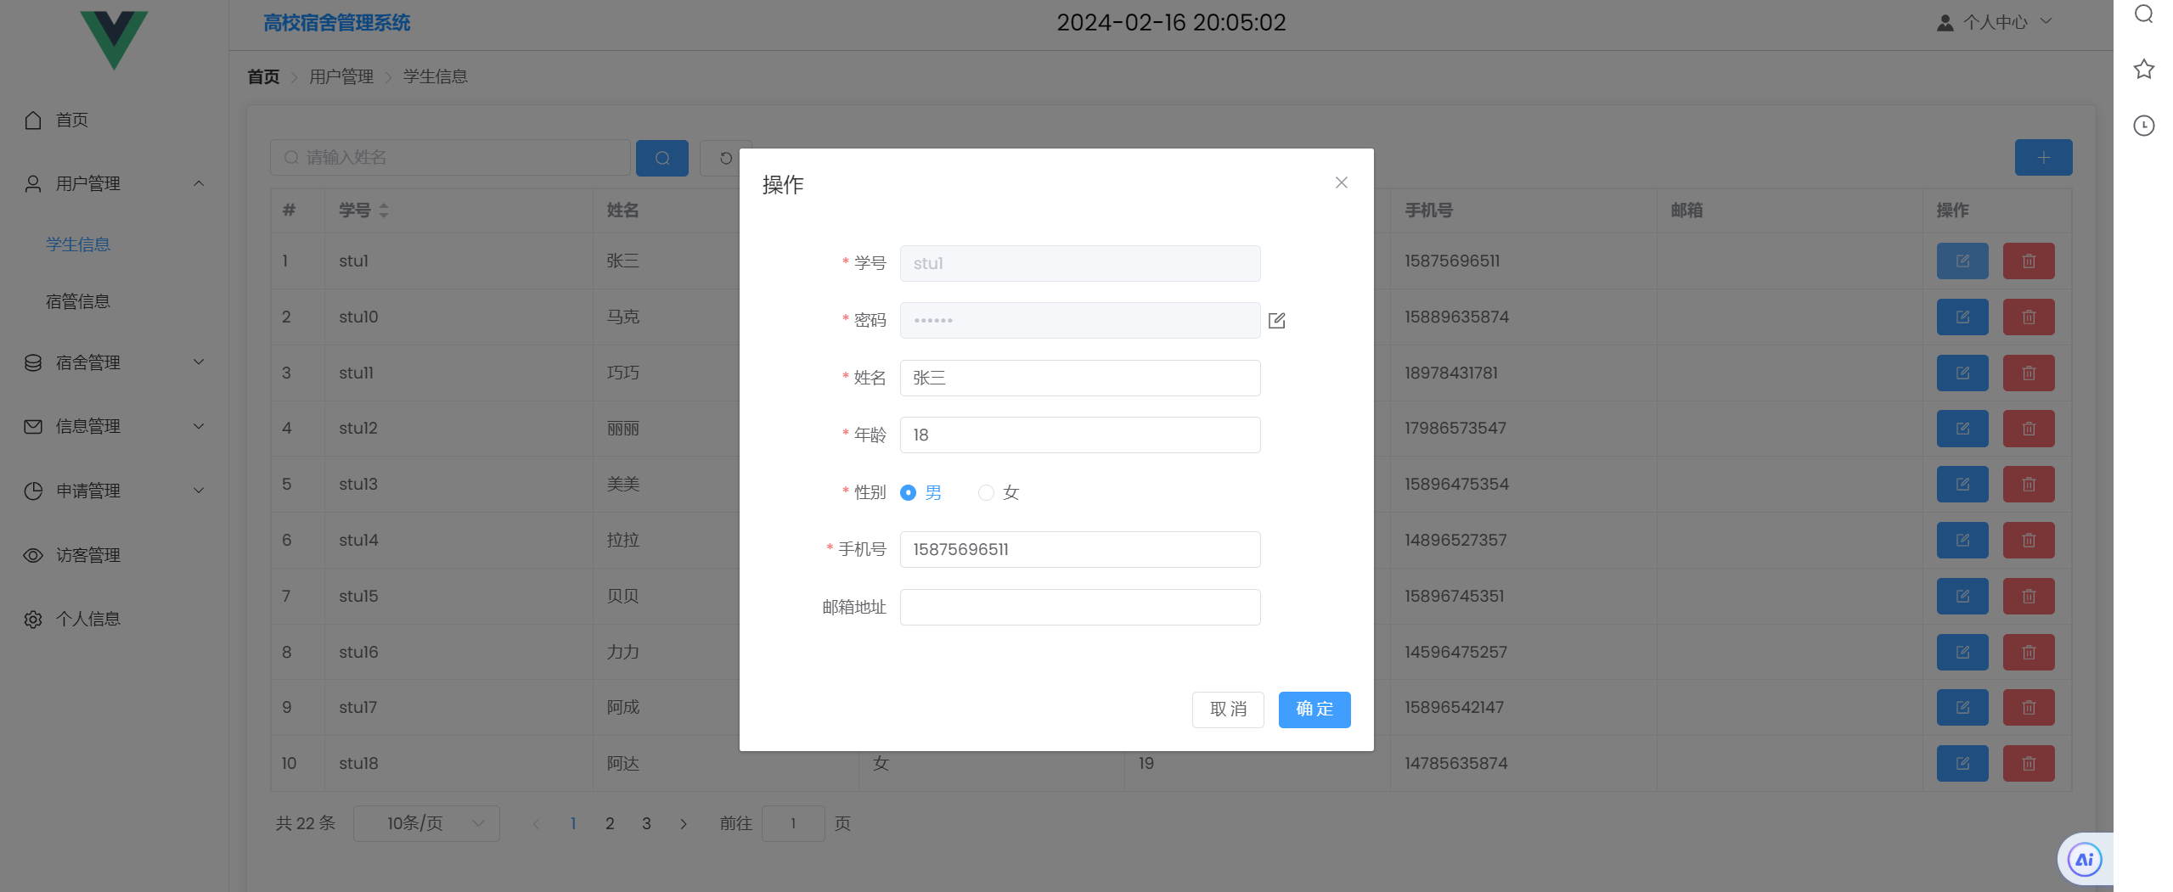This screenshot has height=892, width=2173.
Task: Go to page 3
Action: (x=646, y=823)
